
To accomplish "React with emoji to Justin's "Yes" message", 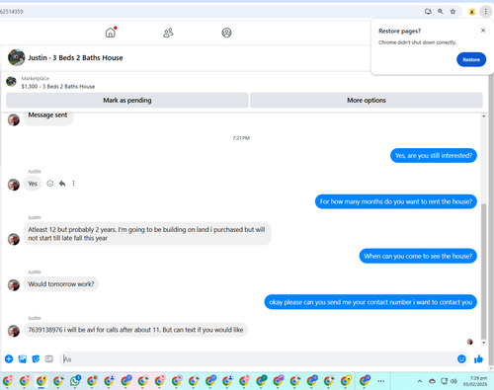I will point(50,184).
